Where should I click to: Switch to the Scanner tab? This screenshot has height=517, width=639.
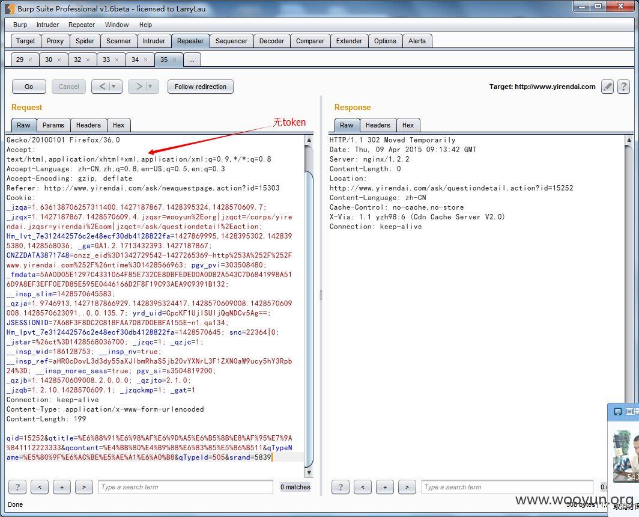click(x=118, y=41)
